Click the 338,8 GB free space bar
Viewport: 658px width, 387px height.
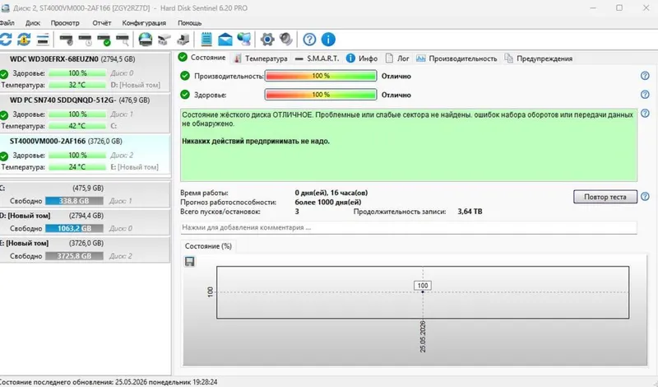pos(74,201)
